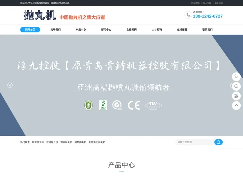Click the TÜV certification logo
Viewport: 243px width, 182px height.
pos(153,105)
